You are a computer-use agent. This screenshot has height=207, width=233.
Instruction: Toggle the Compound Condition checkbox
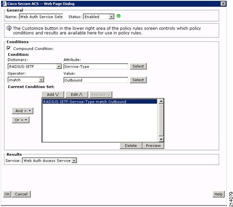(x=9, y=48)
